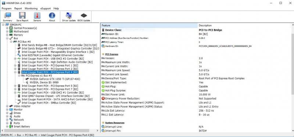
Task: Collapse the PCI Bus #0 node
Action: (11, 42)
